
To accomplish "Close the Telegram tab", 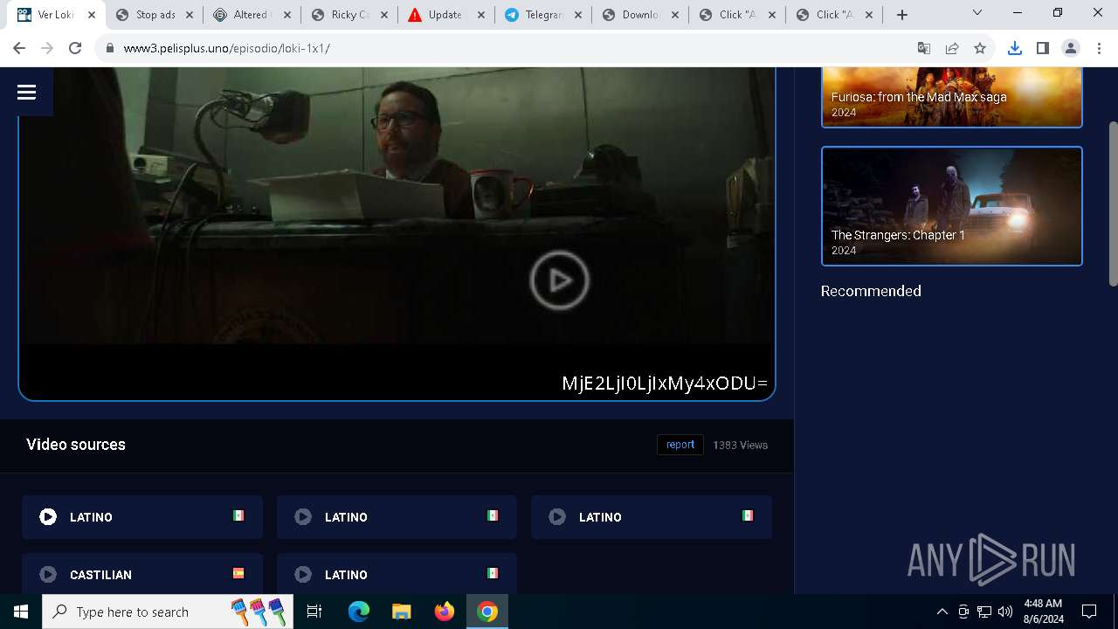I will [x=577, y=15].
